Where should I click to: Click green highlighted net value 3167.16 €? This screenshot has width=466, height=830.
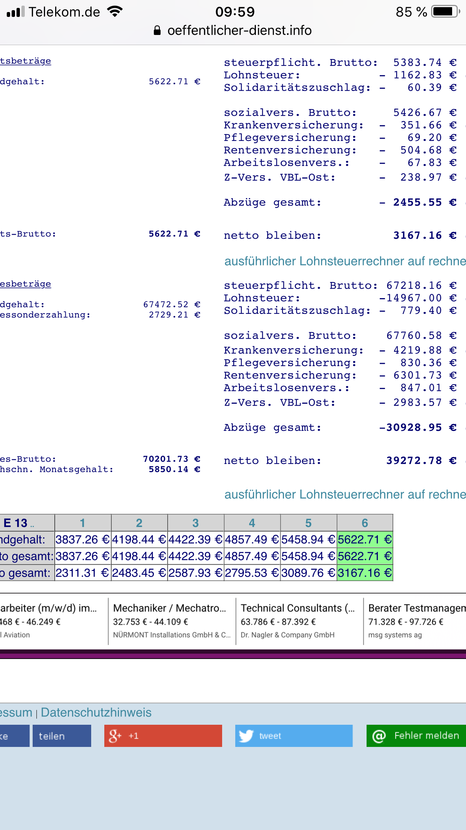(365, 573)
